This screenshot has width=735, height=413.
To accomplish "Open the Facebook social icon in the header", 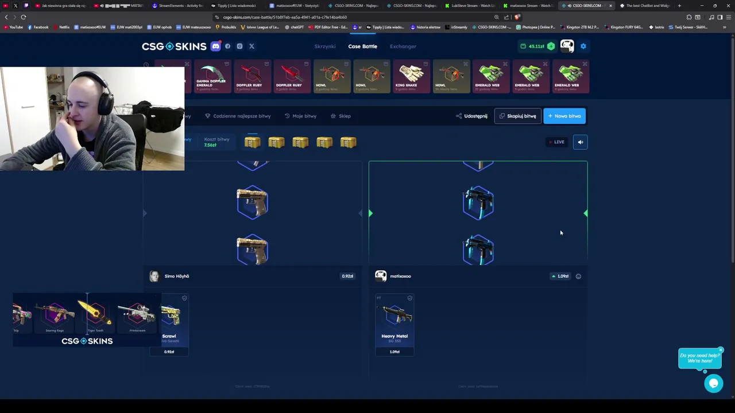I will (x=228, y=46).
